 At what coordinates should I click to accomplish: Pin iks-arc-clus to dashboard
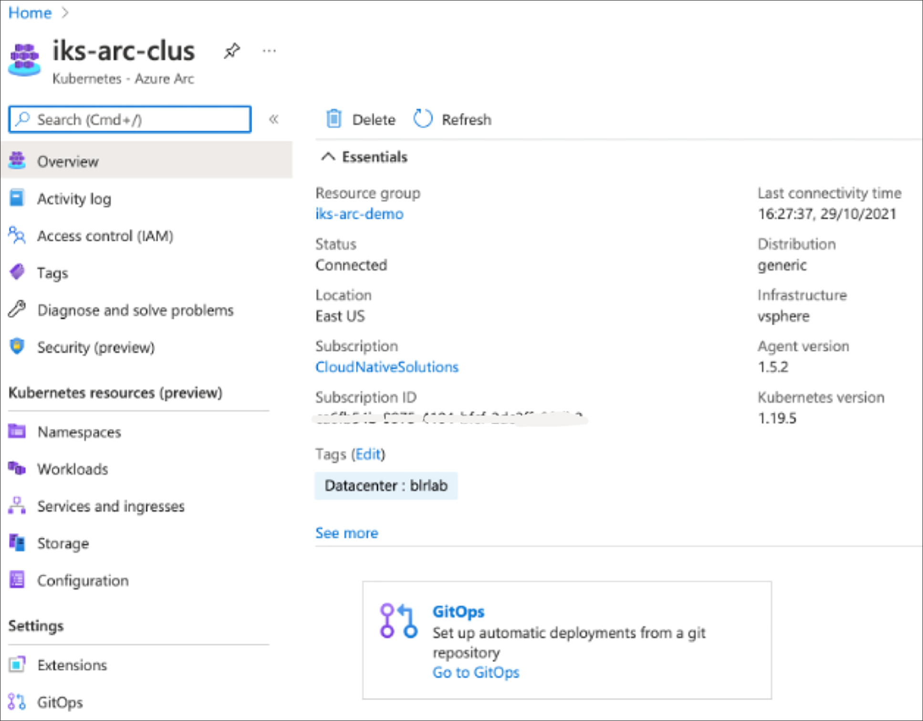(232, 51)
